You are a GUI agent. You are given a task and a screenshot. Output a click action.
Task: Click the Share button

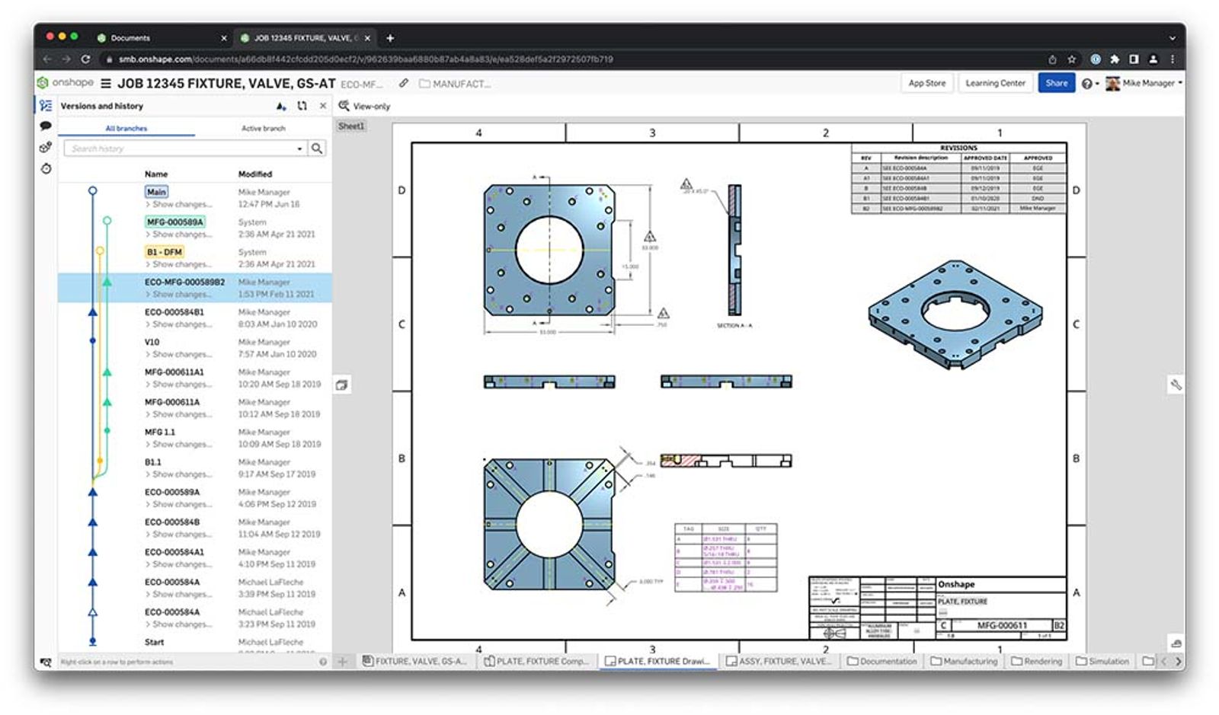click(x=1057, y=82)
